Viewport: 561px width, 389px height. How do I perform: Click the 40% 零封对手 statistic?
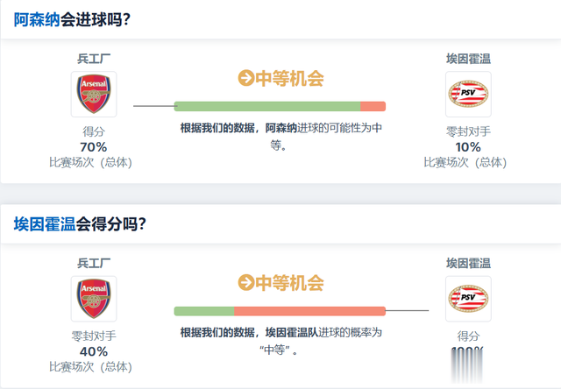pyautogui.click(x=93, y=350)
